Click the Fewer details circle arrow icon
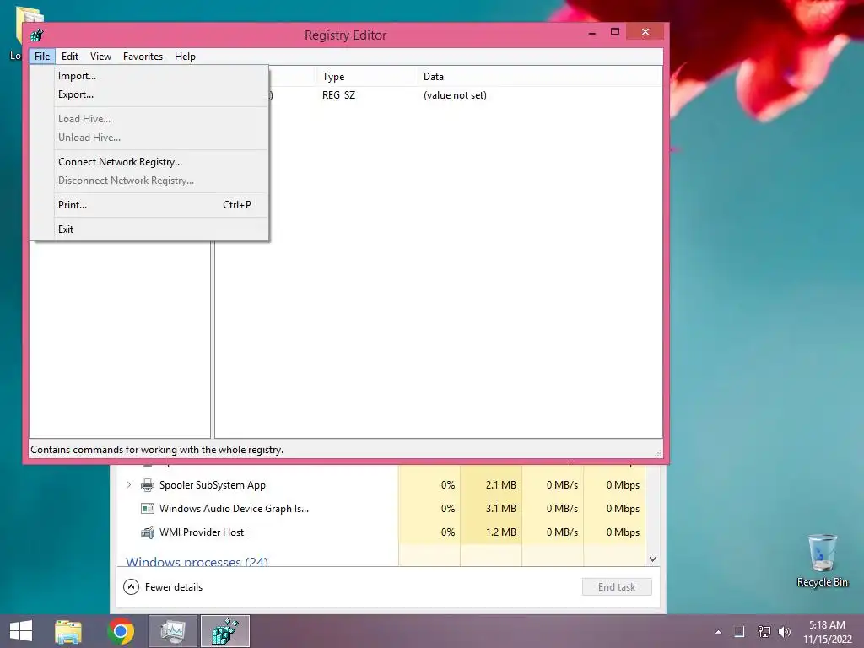864x648 pixels. pos(131,587)
